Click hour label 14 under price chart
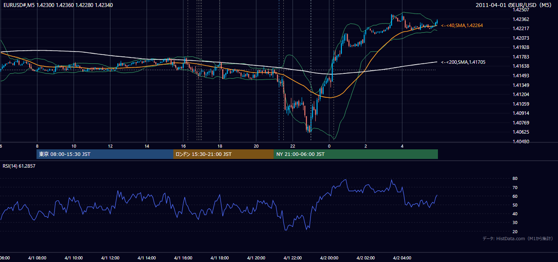 pyautogui.click(x=147, y=146)
